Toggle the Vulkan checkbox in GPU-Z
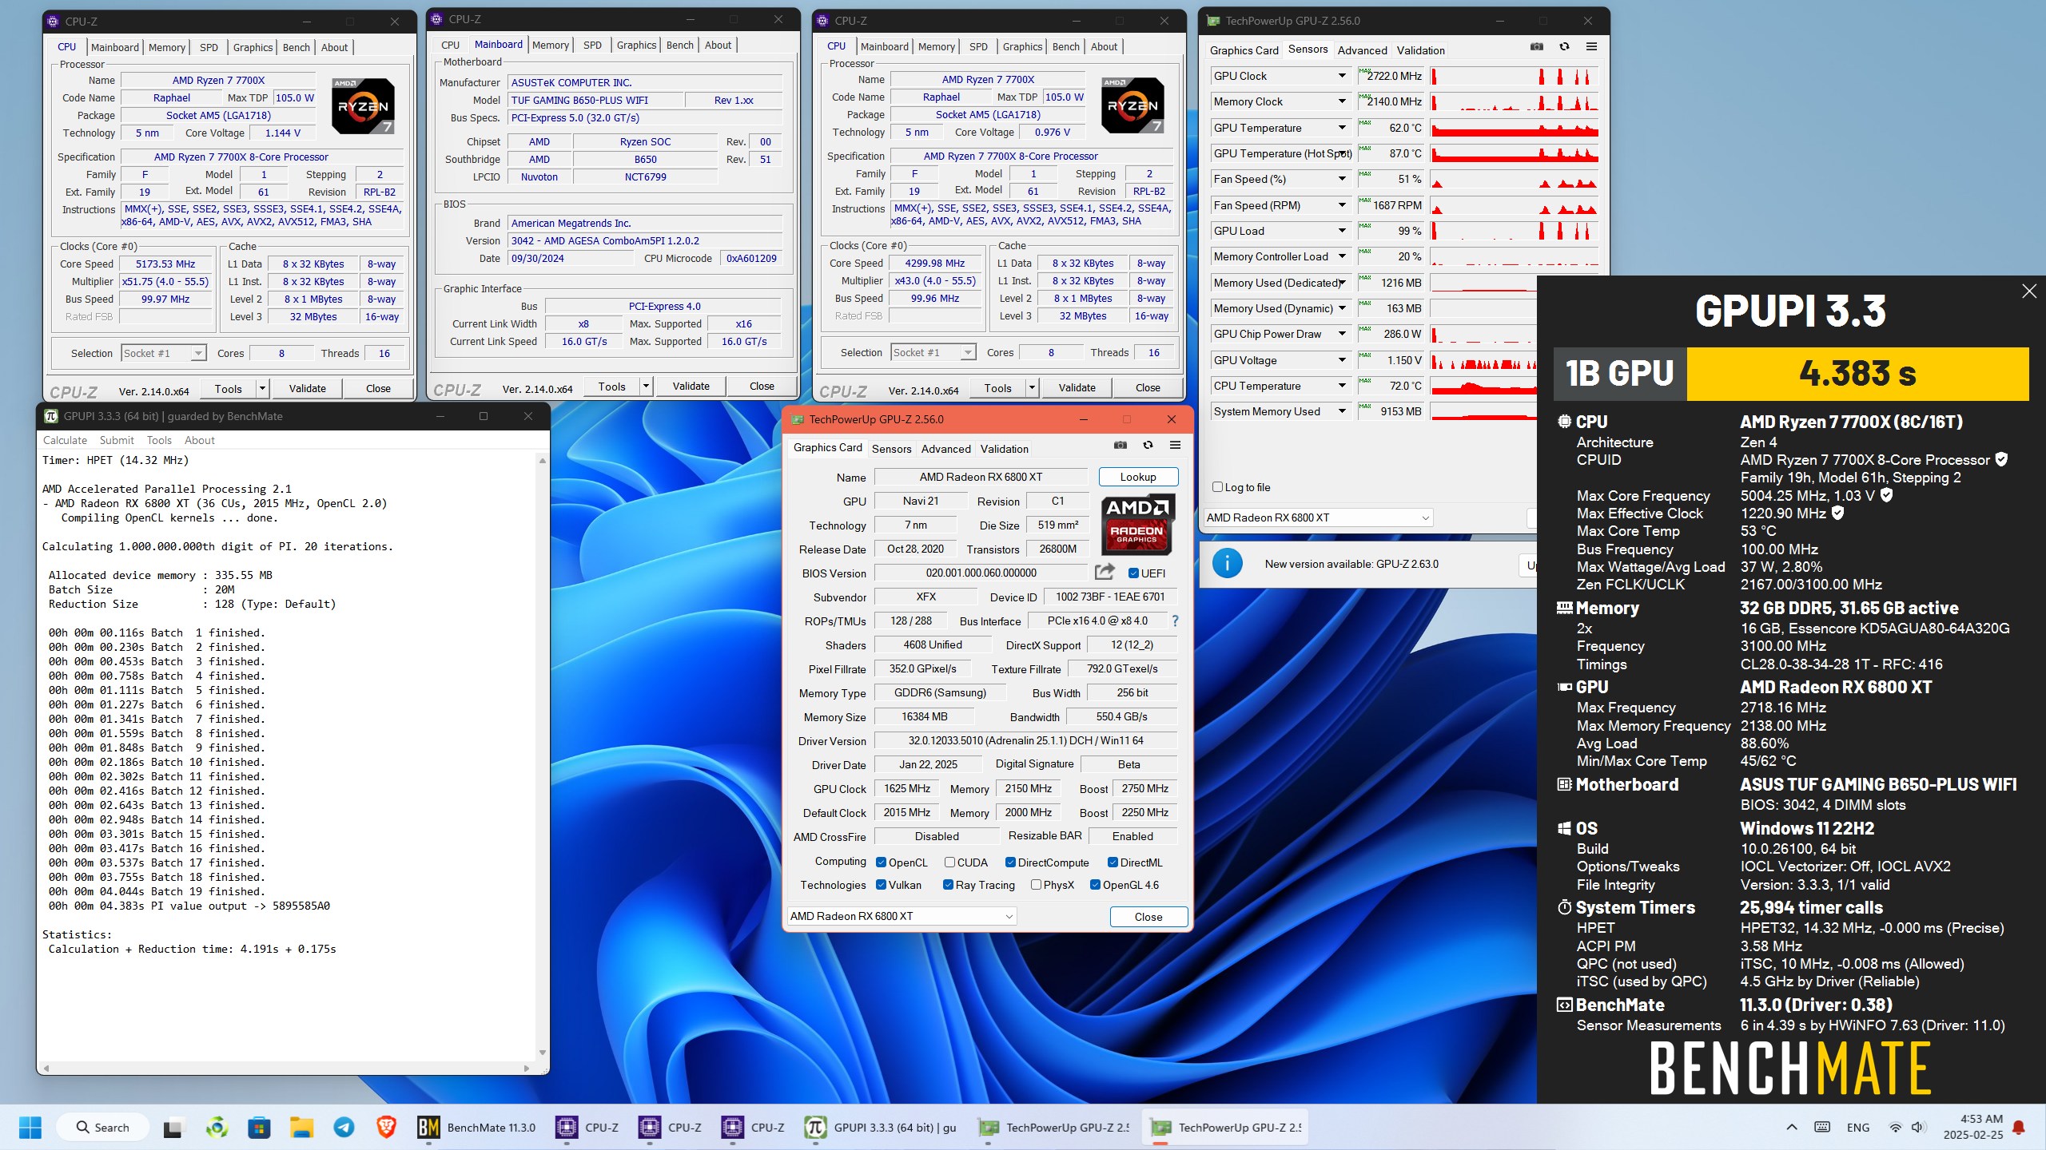Viewport: 2046px width, 1150px height. [x=881, y=885]
